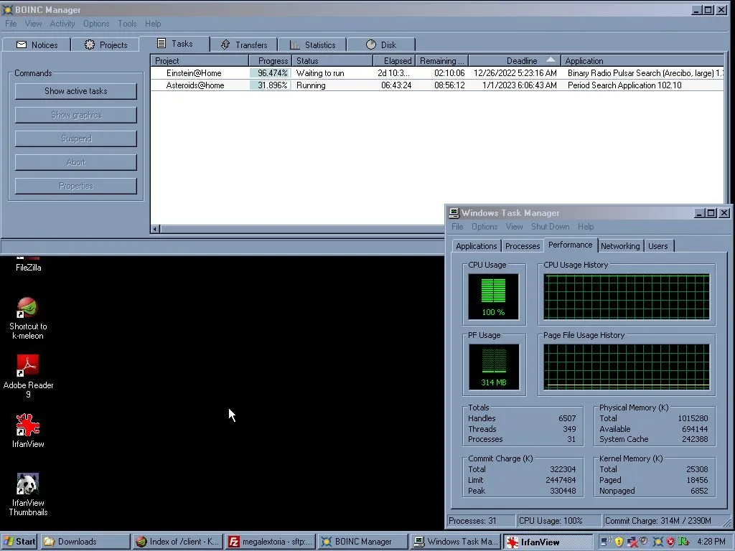Select the Asteroids@home task row

point(437,85)
